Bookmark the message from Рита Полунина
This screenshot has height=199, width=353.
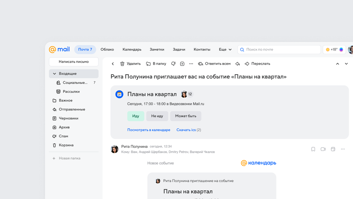tap(313, 149)
